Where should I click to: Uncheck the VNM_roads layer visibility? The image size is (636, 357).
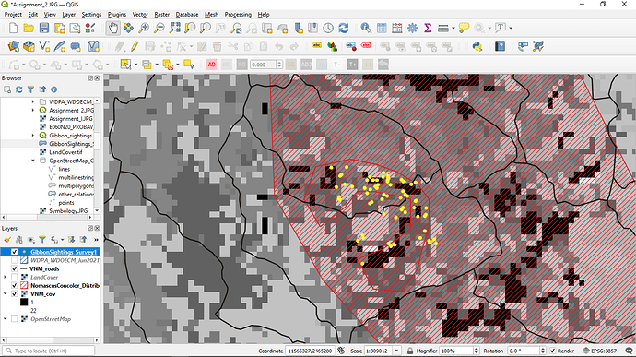[x=14, y=268]
